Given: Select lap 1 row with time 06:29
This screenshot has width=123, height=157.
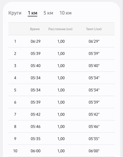Looking at the screenshot, I should (x=61, y=41).
